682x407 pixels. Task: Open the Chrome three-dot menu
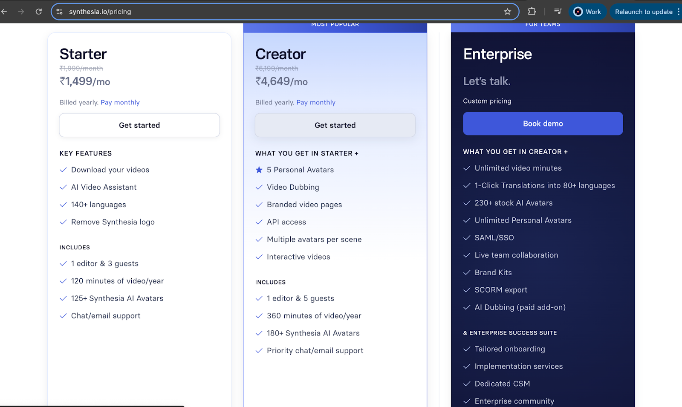(x=679, y=12)
